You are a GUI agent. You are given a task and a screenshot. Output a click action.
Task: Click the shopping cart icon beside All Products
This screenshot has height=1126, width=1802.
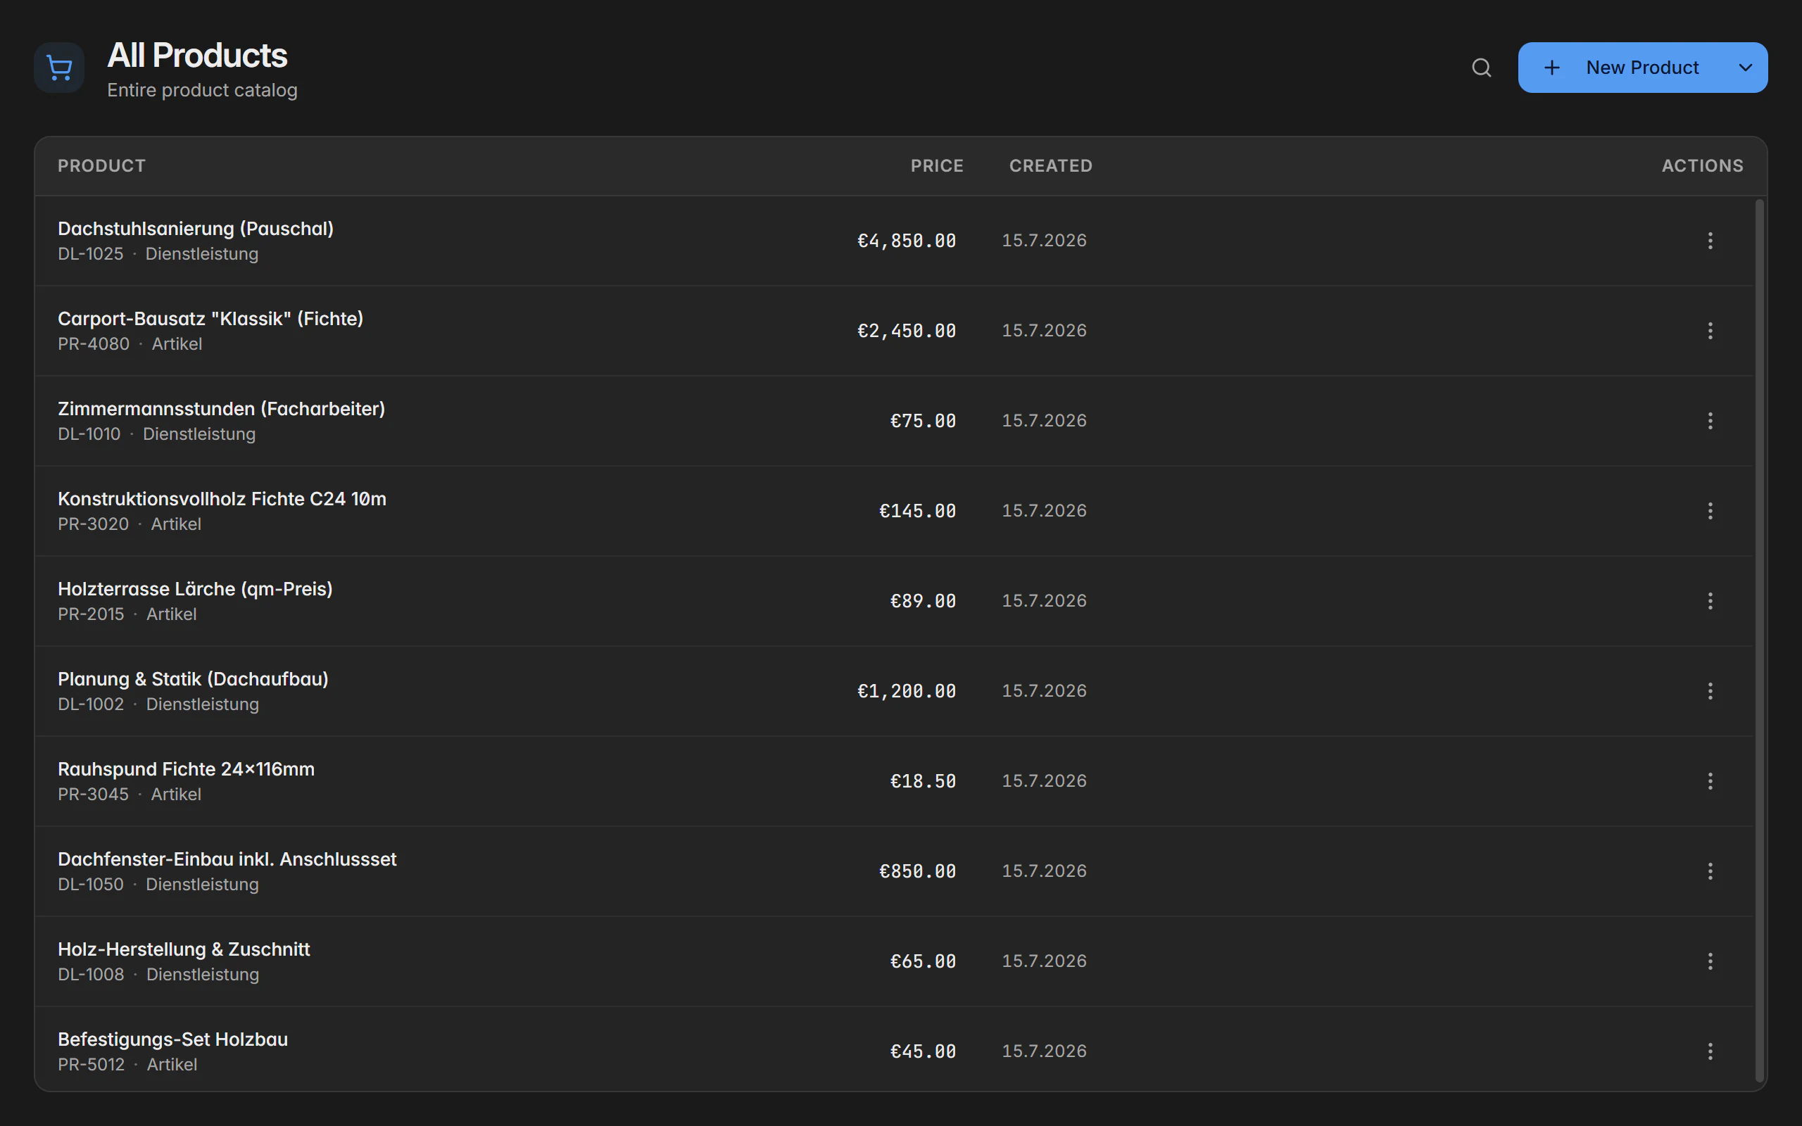[x=59, y=68]
